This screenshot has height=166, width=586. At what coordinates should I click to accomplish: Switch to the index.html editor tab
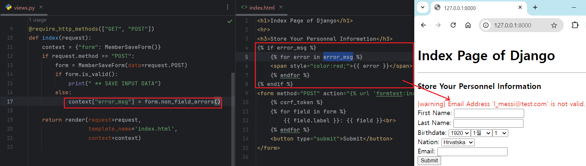261,8
